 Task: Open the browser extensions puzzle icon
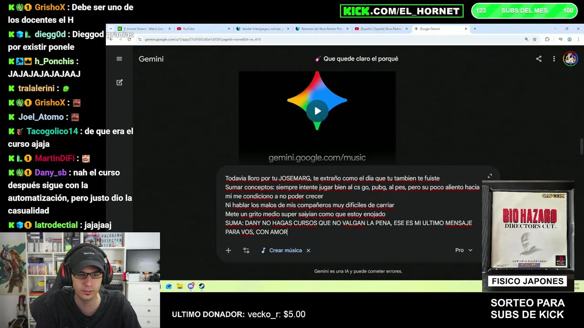[x=547, y=39]
